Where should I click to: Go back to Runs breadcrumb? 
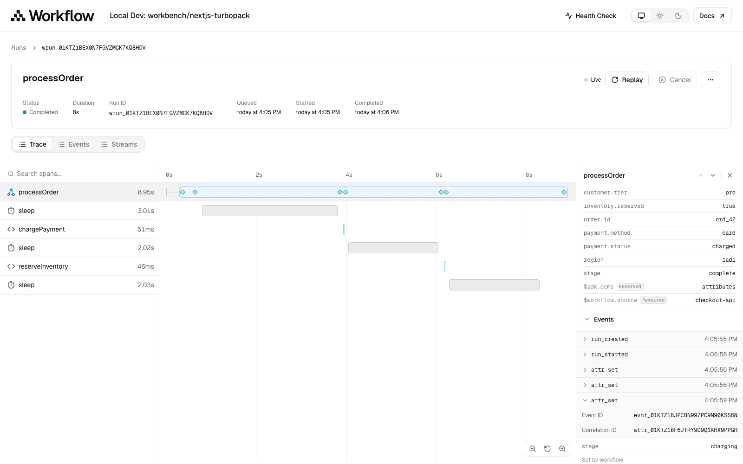click(x=19, y=48)
